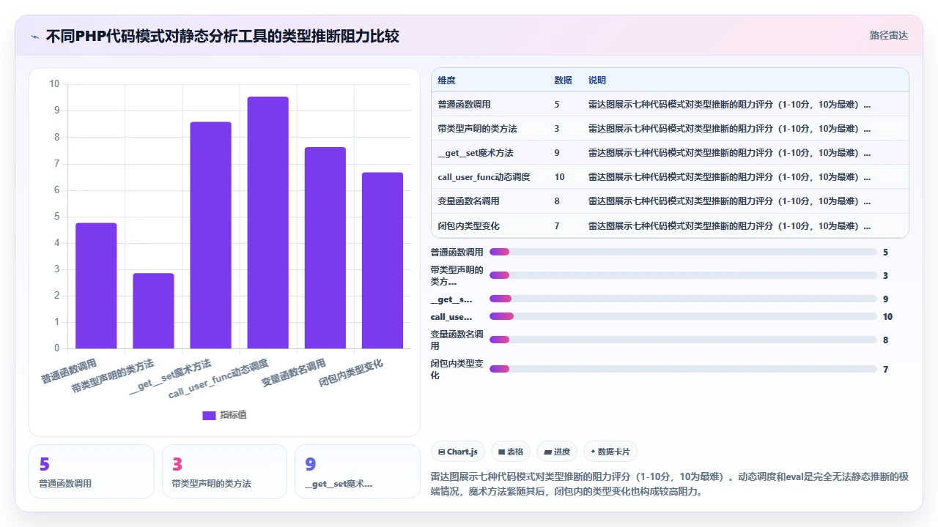
Task: Click the x-axis label 闭包内类型变化
Action: 351,373
